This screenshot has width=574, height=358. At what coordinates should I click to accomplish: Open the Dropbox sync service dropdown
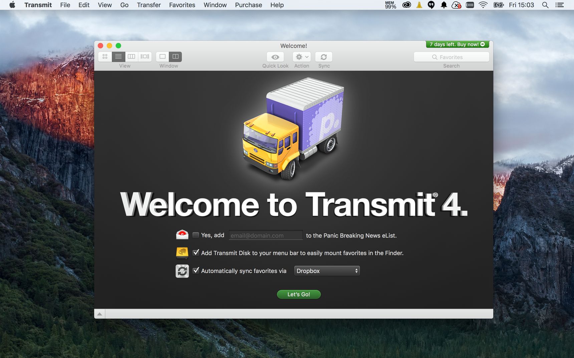tap(327, 271)
